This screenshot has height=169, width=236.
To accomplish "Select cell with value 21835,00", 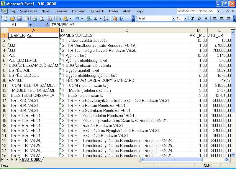I will point(219,85).
